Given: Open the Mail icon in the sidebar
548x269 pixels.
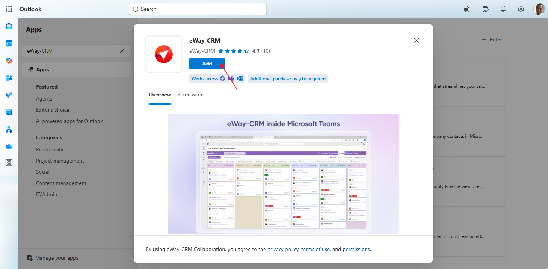Looking at the screenshot, I should [9, 26].
